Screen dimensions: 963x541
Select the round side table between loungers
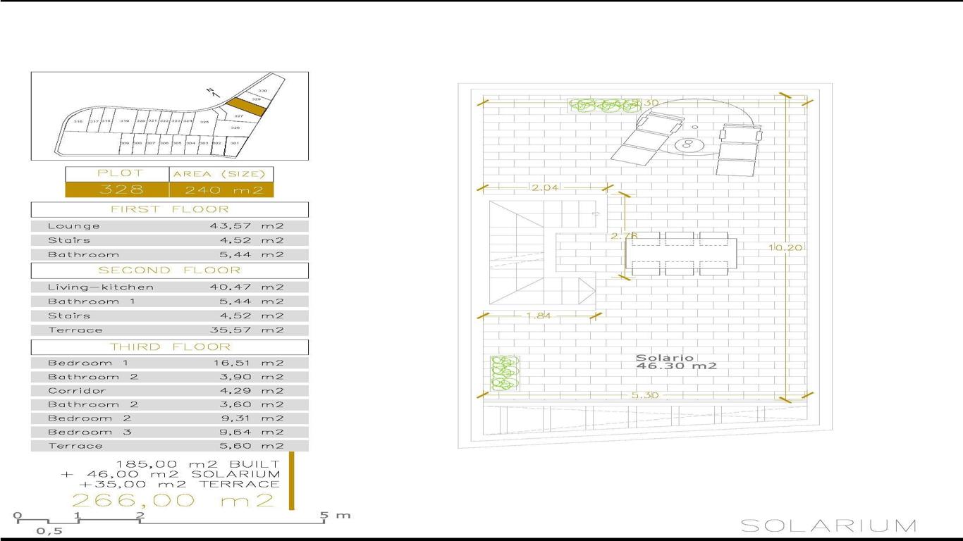pyautogui.click(x=686, y=146)
